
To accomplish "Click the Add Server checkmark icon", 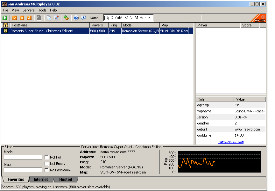I will pos(15,18).
